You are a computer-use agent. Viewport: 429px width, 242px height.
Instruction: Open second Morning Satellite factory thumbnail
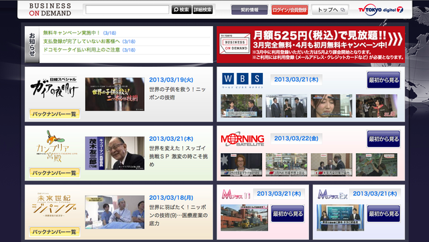pos(286,164)
